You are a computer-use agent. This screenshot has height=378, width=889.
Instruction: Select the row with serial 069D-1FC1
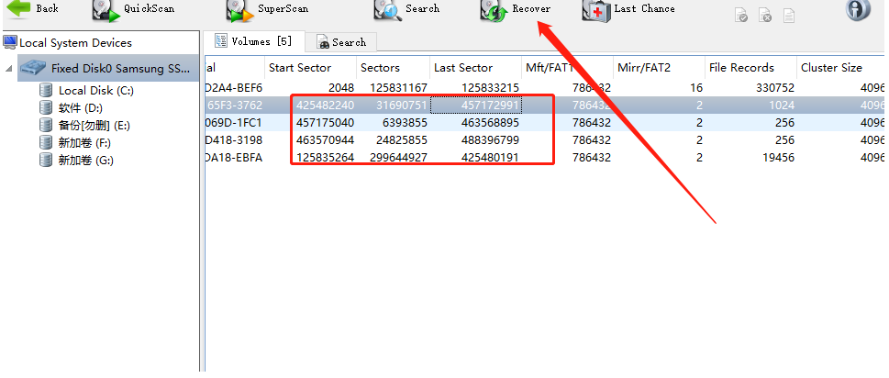(x=544, y=123)
